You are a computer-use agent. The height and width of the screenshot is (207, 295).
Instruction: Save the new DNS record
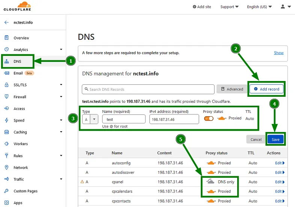(275, 139)
